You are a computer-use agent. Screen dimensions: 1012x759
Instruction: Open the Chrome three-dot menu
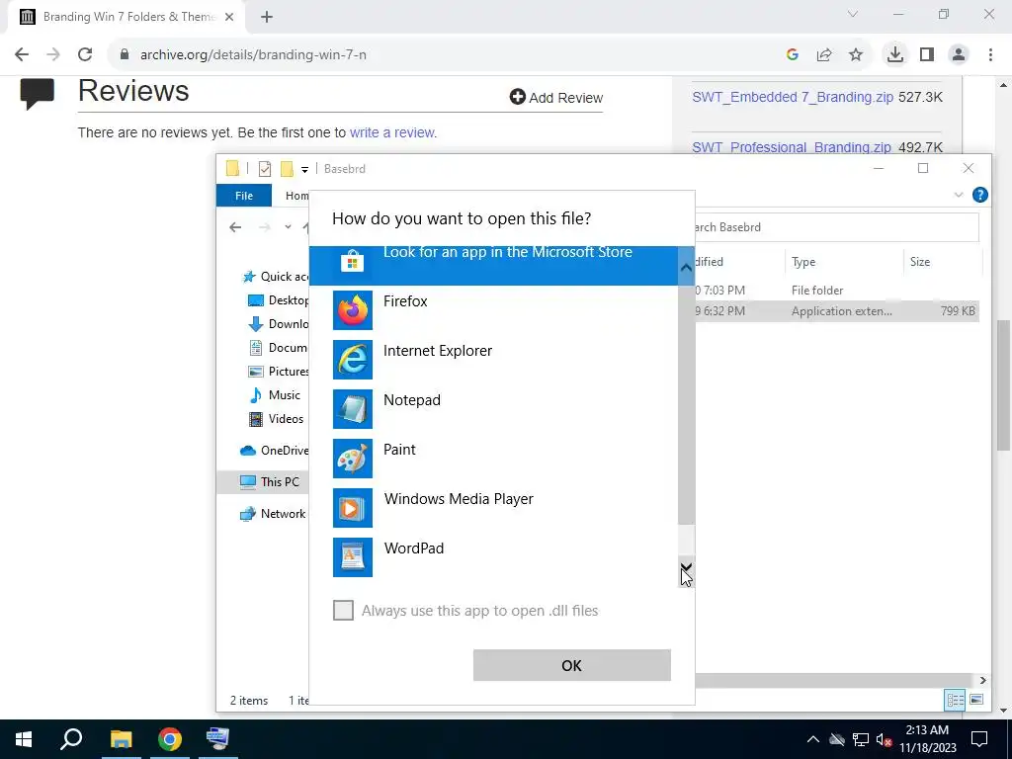click(990, 55)
